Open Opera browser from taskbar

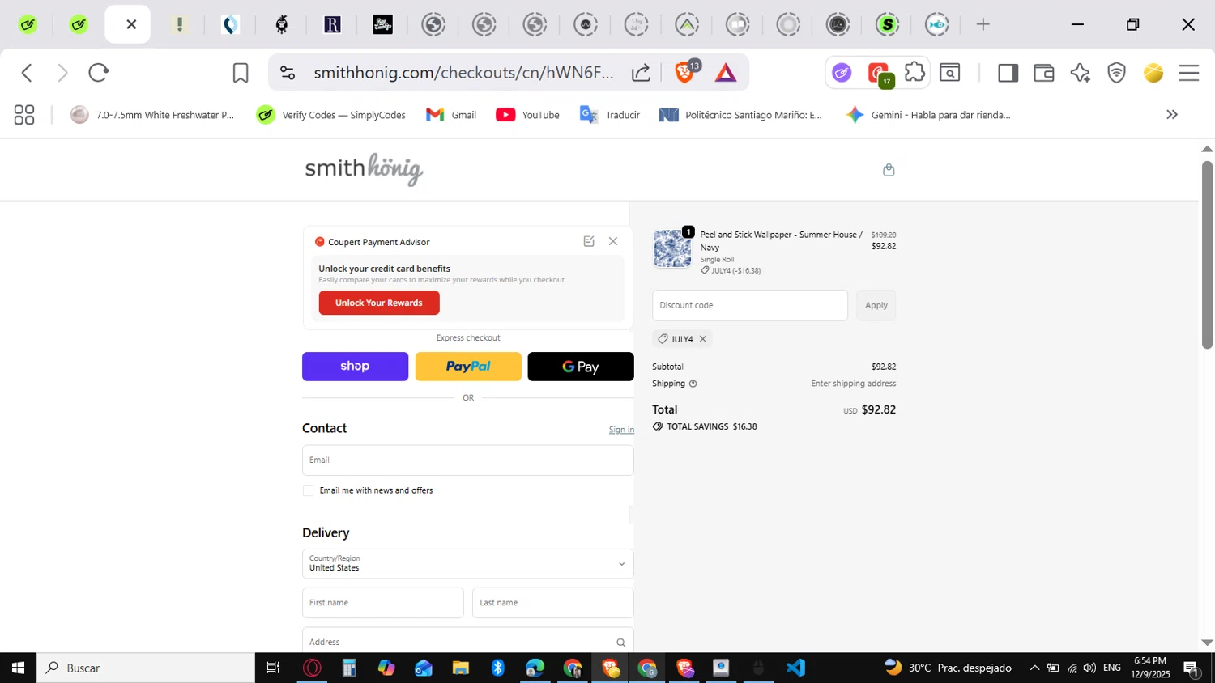[312, 668]
